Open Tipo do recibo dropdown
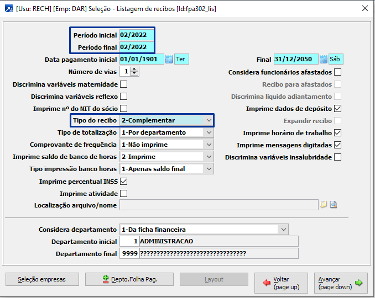The image size is (375, 298). click(209, 120)
